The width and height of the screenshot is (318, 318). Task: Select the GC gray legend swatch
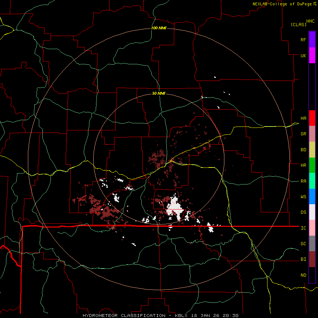pyautogui.click(x=312, y=243)
